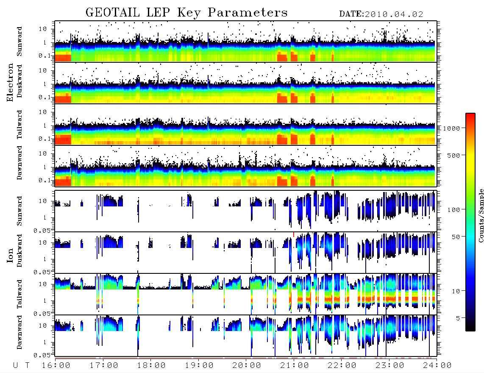Click the "100" colorbar tick label
The width and height of the screenshot is (484, 373).
coord(453,210)
